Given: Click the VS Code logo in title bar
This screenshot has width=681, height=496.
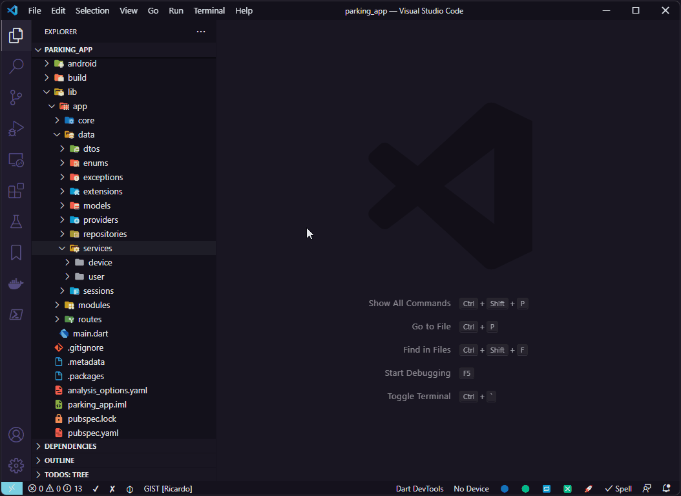Looking at the screenshot, I should click(12, 10).
